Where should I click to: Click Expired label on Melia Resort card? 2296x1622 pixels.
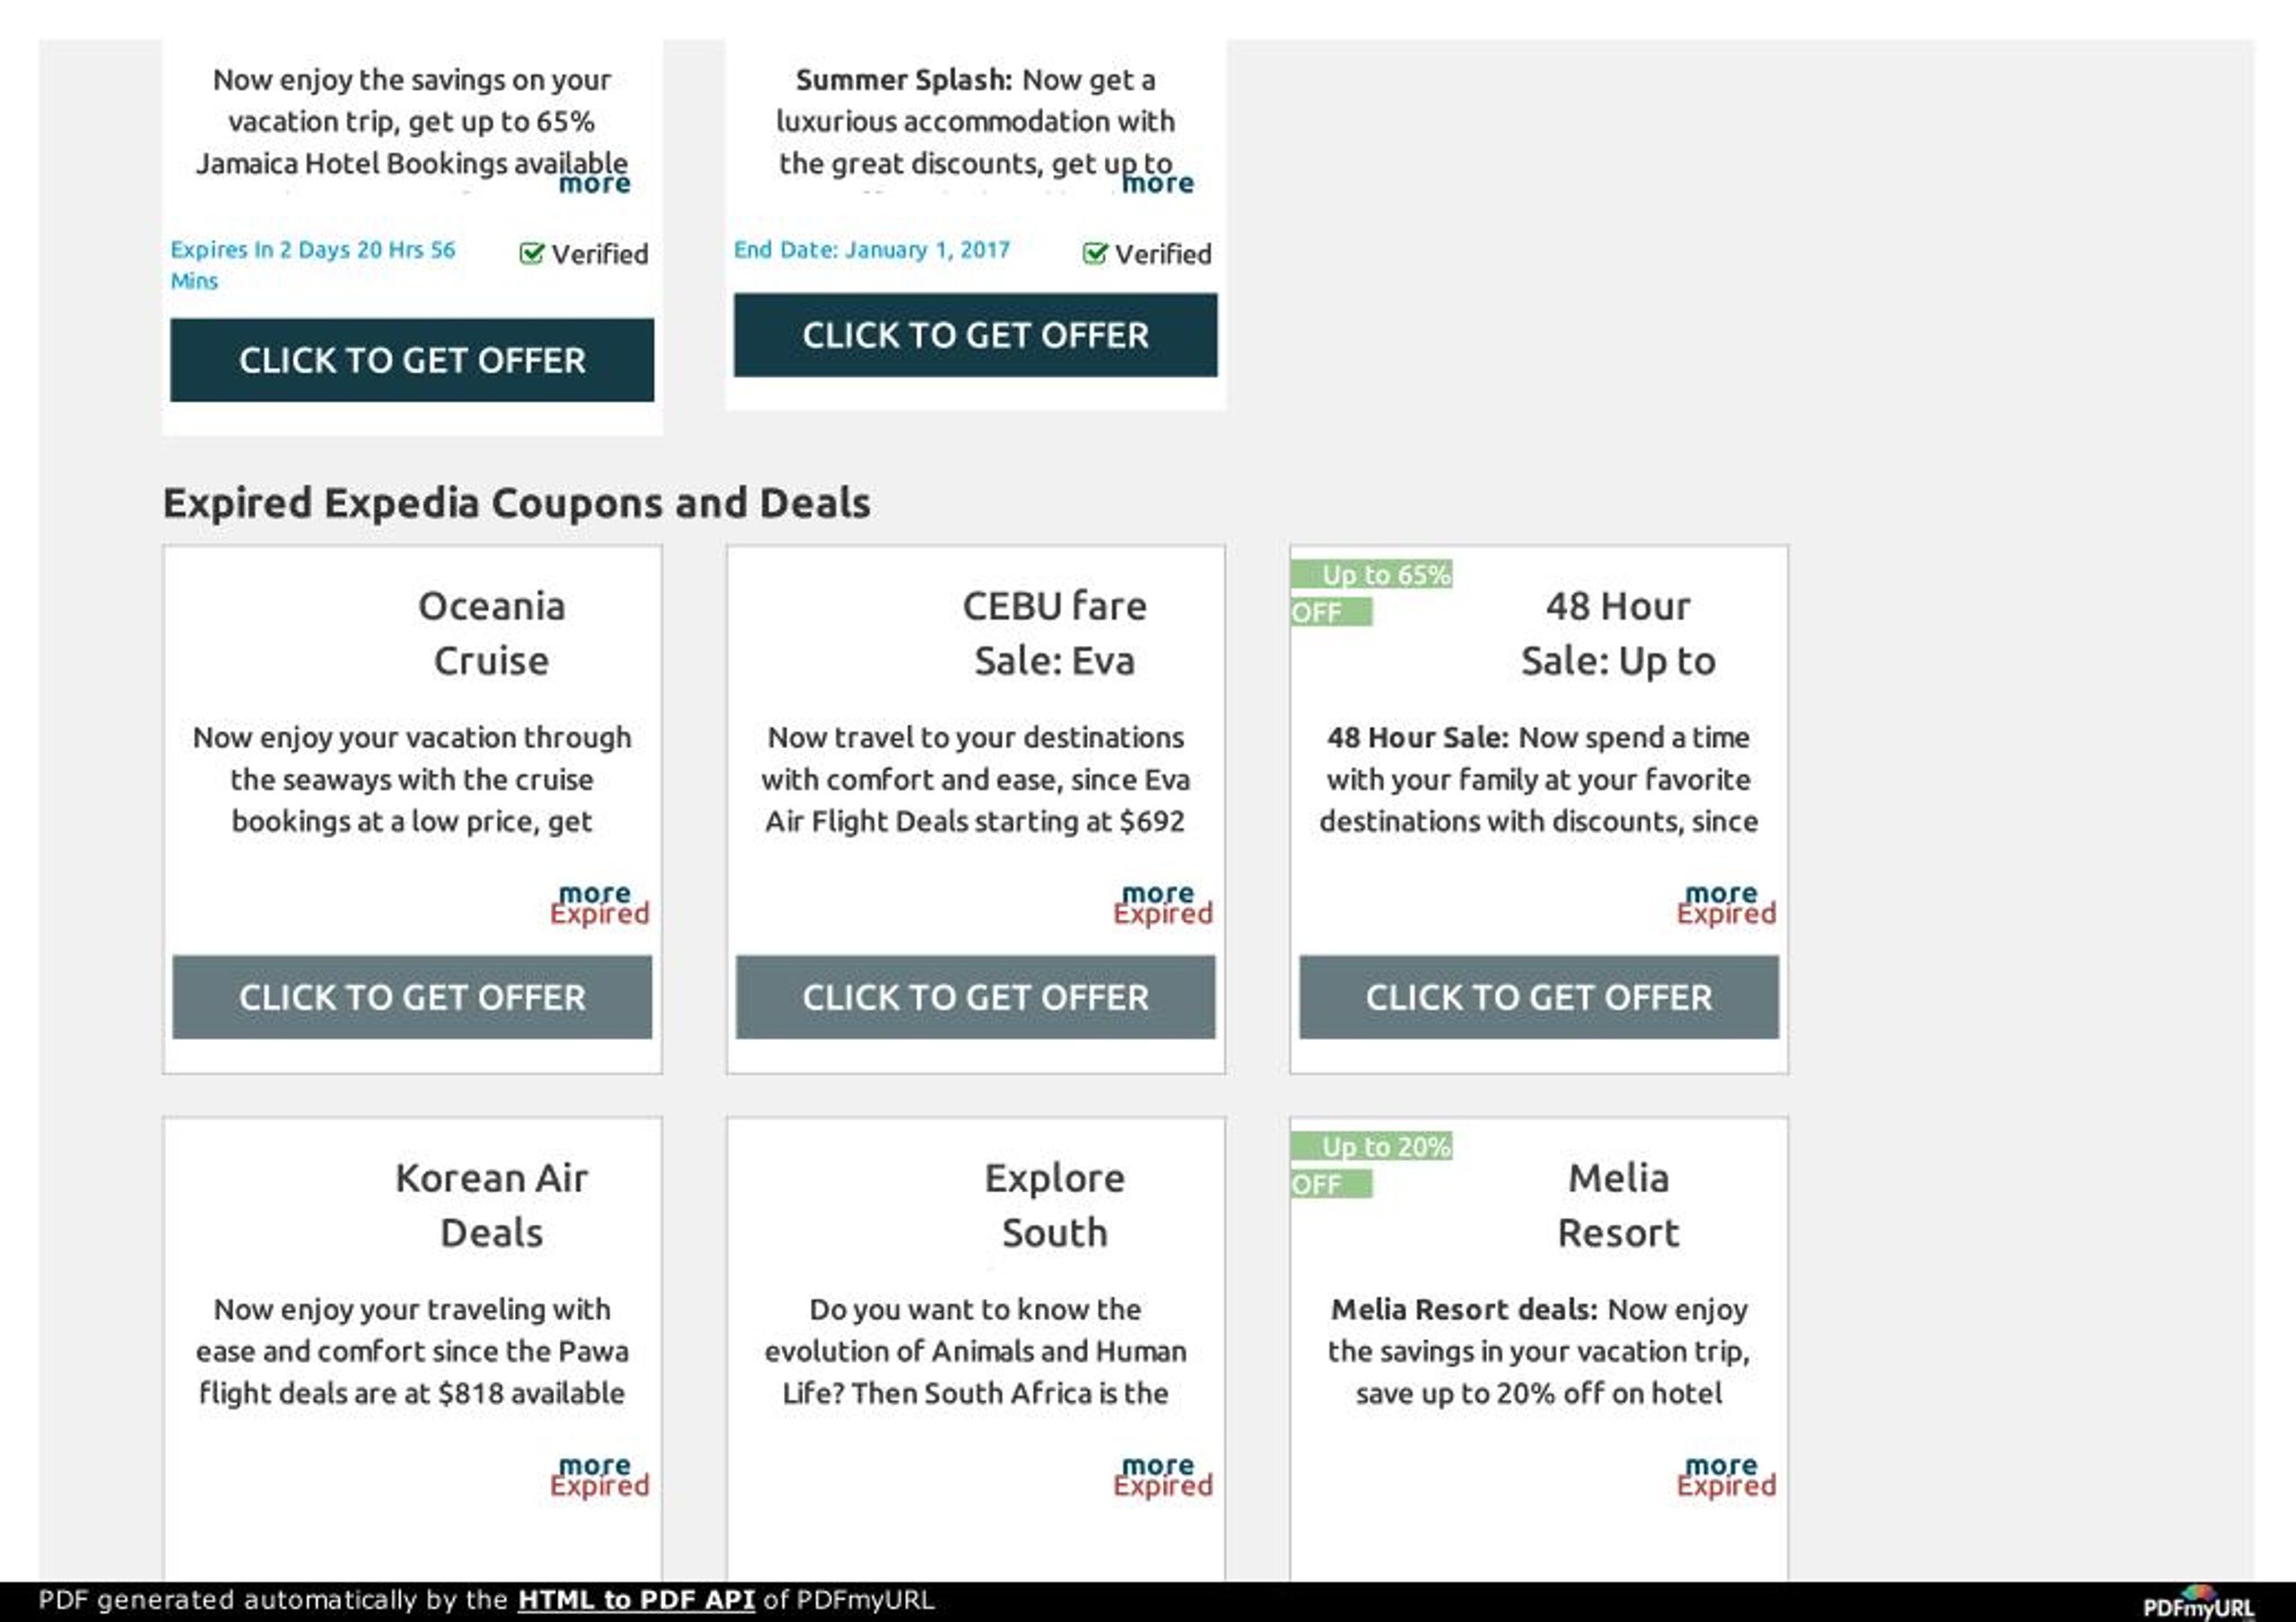tap(1726, 1486)
